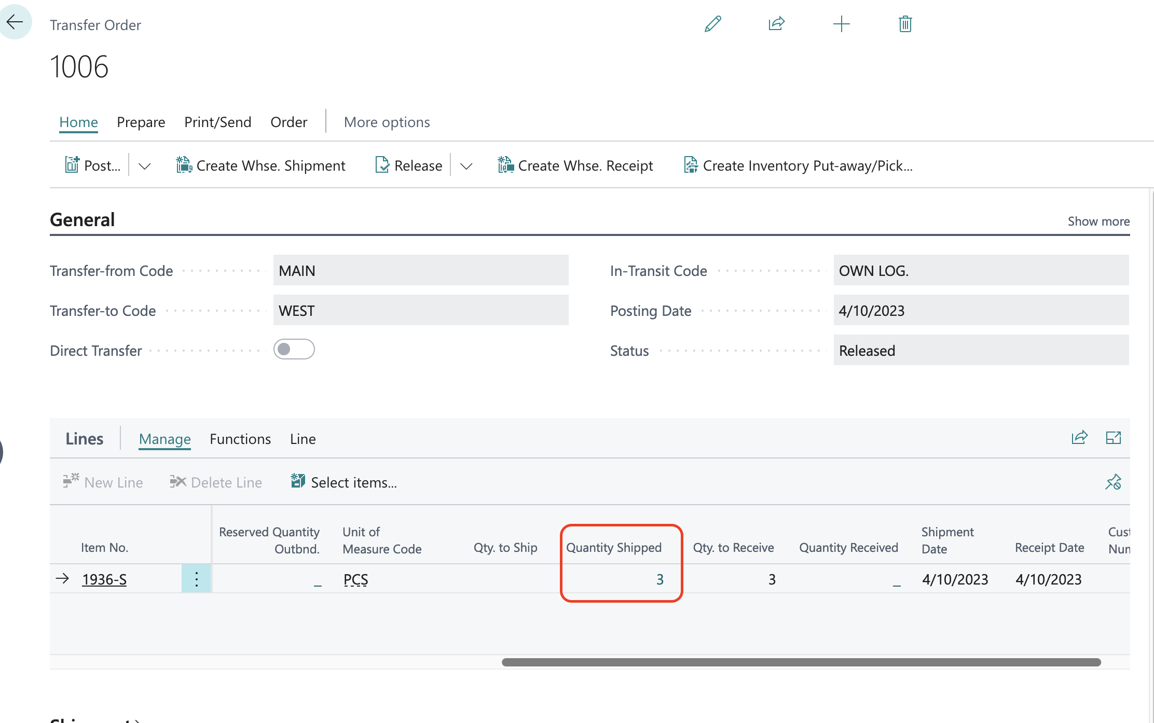Open row options for item 1936-S
This screenshot has height=723, width=1154.
click(196, 579)
